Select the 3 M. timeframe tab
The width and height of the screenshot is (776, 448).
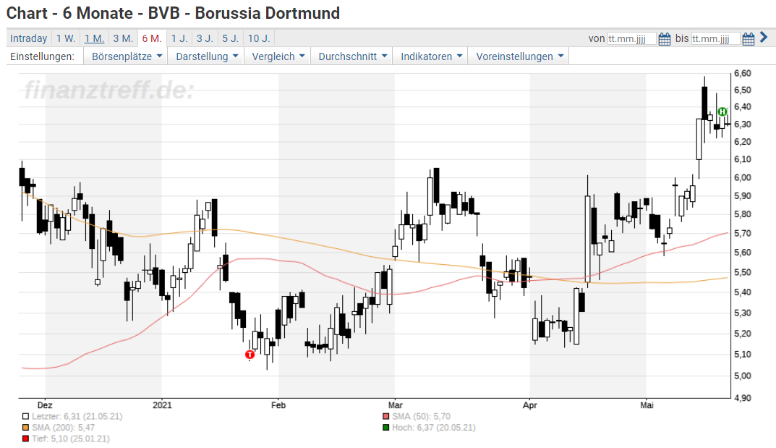[123, 38]
